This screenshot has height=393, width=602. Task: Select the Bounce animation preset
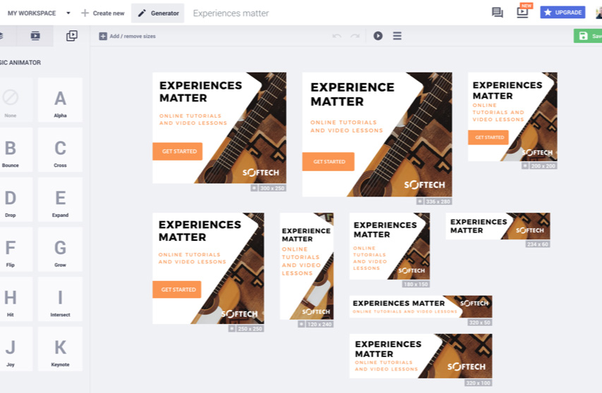(x=11, y=150)
